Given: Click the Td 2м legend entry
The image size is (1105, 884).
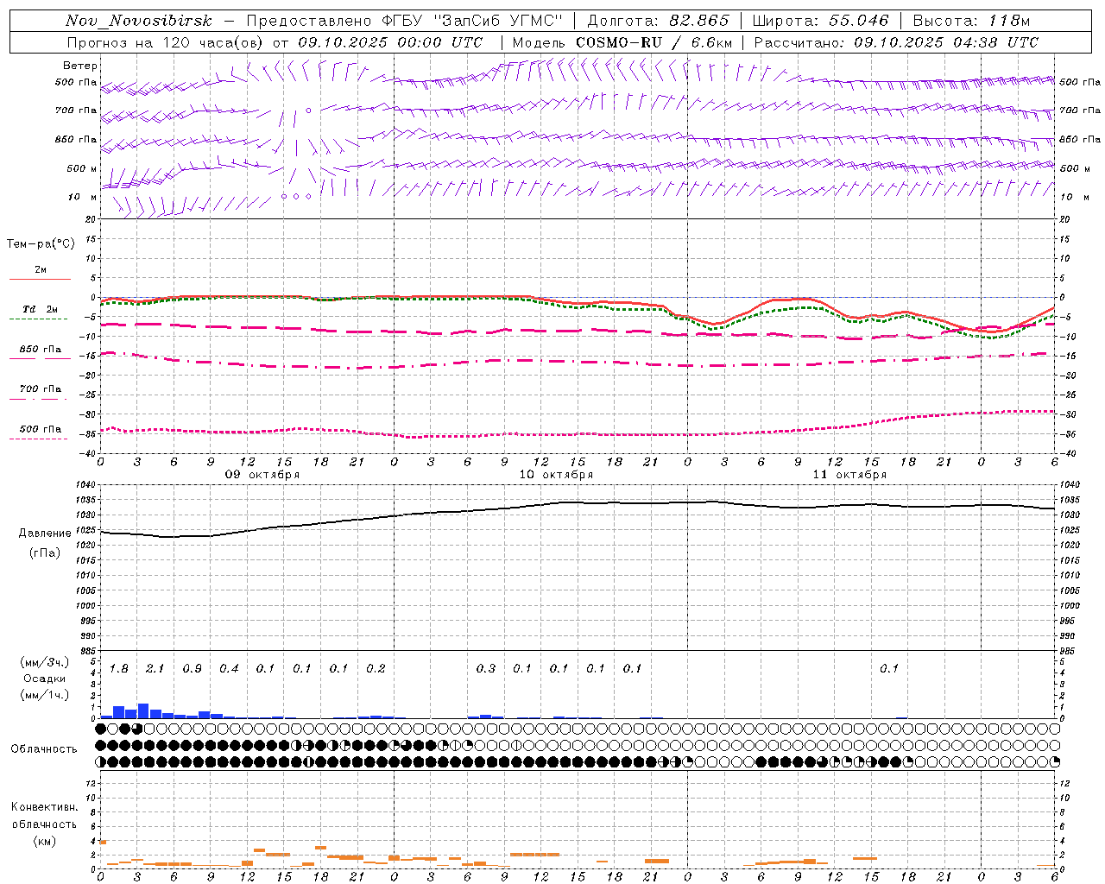Looking at the screenshot, I should click(40, 309).
